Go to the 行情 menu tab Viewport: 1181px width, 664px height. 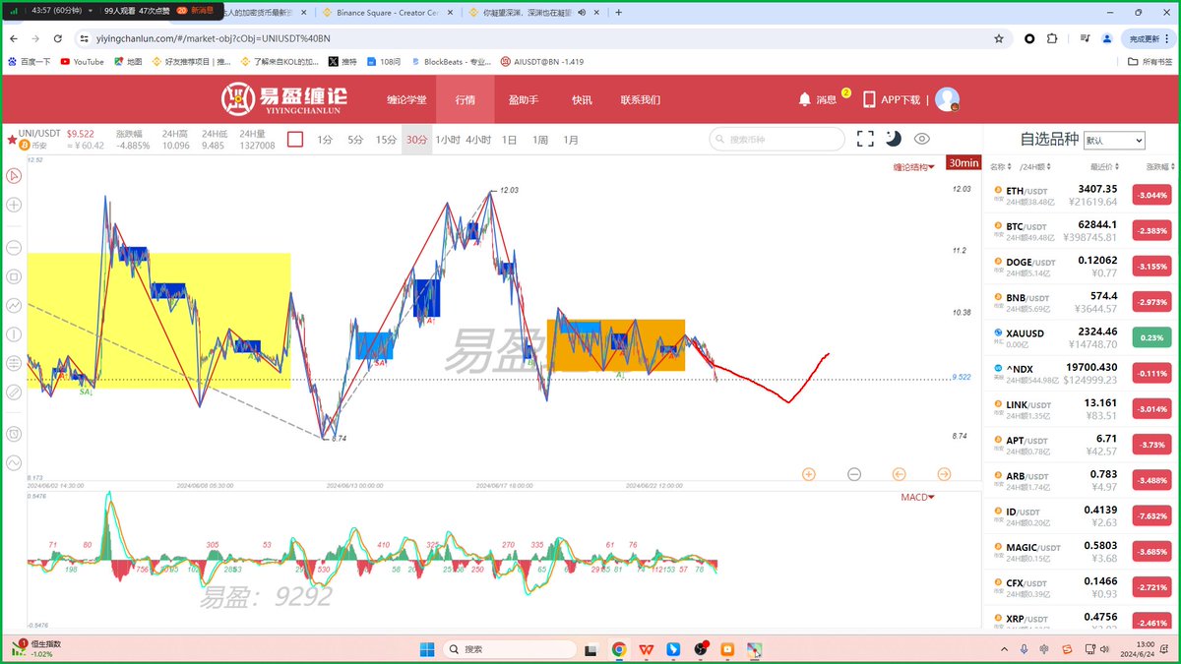coord(466,99)
